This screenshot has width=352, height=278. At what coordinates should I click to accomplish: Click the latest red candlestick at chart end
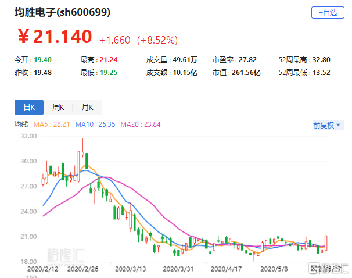coord(326,243)
